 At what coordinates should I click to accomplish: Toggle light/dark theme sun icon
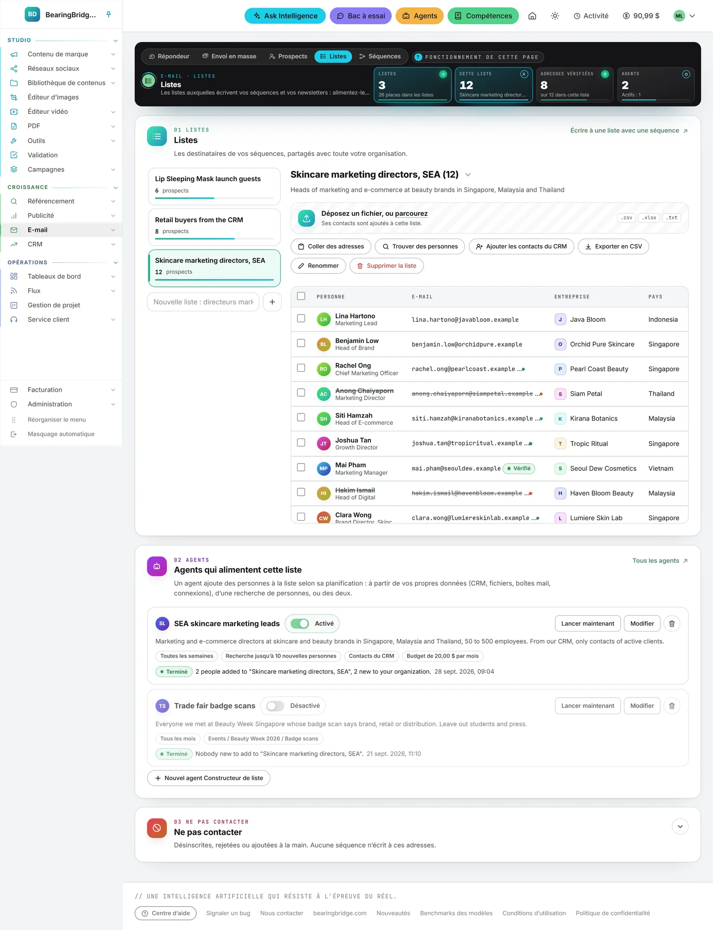[x=555, y=16]
